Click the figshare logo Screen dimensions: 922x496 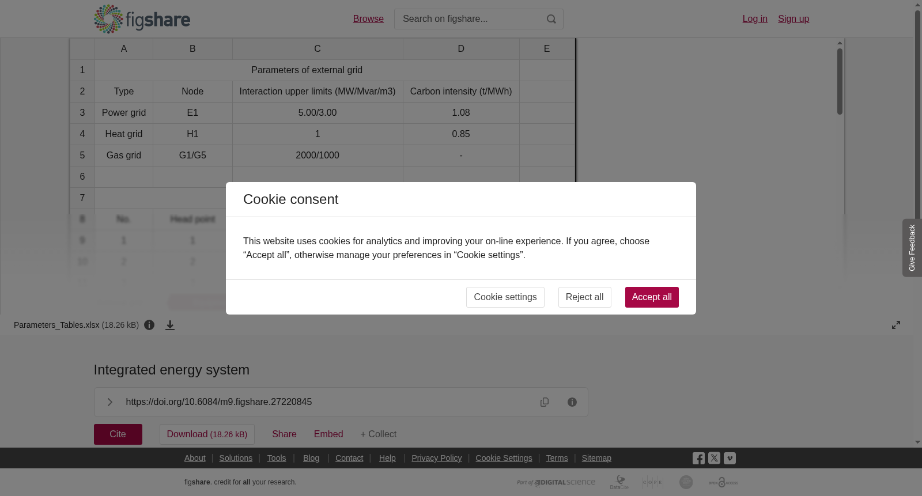click(142, 19)
